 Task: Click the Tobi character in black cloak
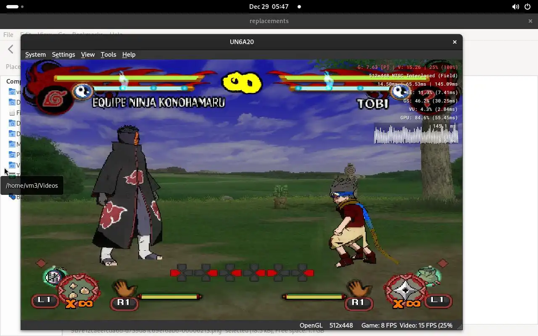pyautogui.click(x=127, y=195)
